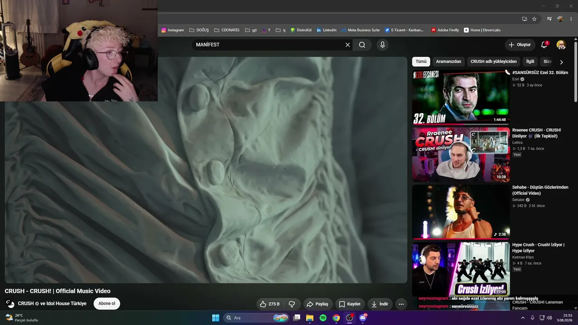The height and width of the screenshot is (325, 578).
Task: Open the DistroKid bookmark
Action: (x=301, y=30)
